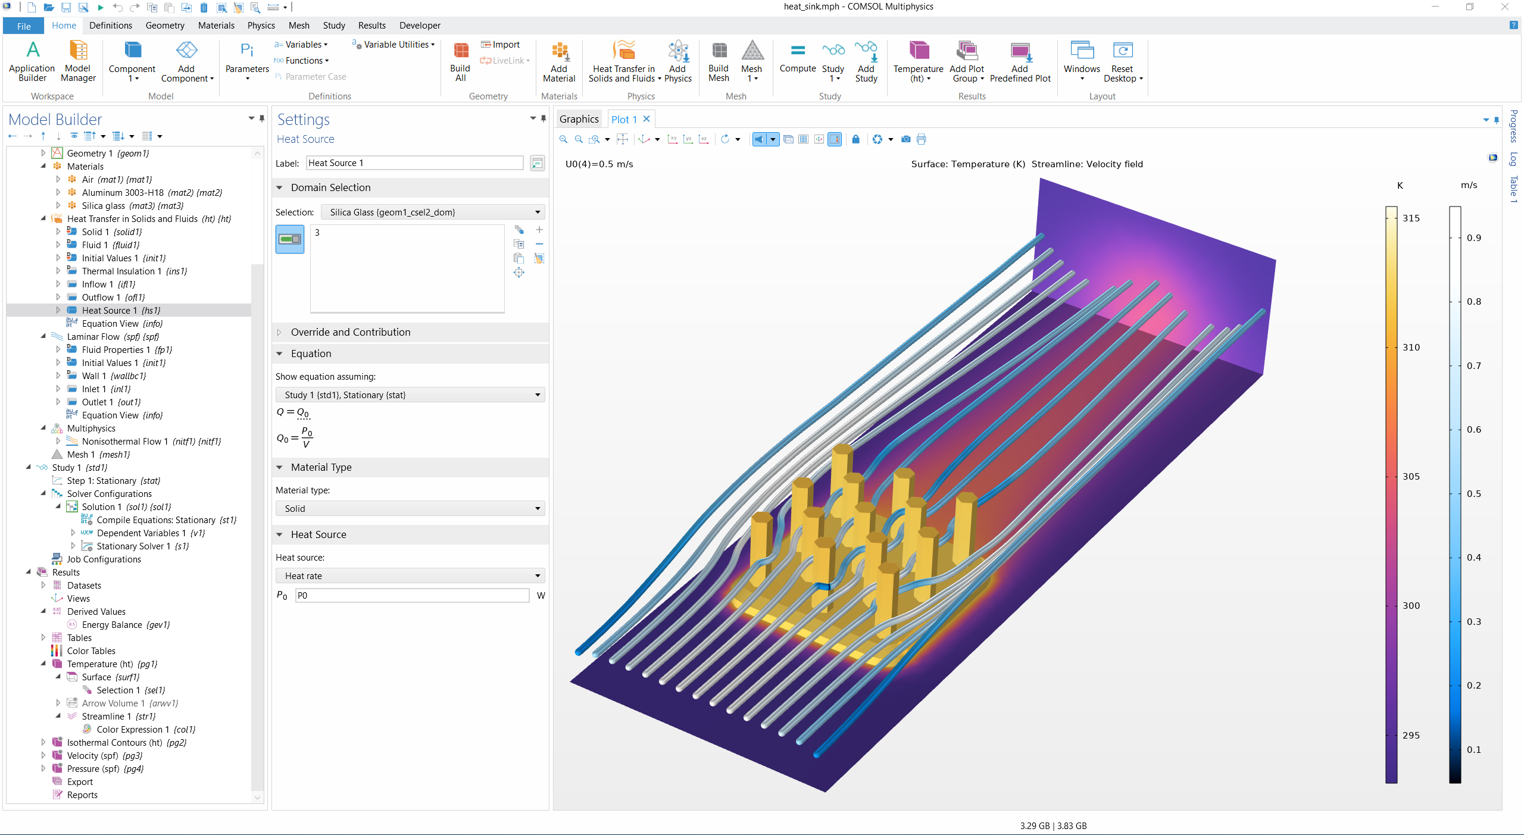Expand Isothermal Contours plot group node

pyautogui.click(x=43, y=742)
